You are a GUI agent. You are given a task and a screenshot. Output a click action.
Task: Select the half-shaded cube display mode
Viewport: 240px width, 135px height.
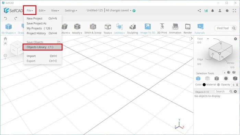(235, 78)
